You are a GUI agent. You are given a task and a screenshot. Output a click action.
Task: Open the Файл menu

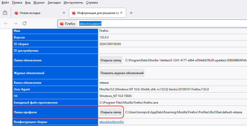5,3
